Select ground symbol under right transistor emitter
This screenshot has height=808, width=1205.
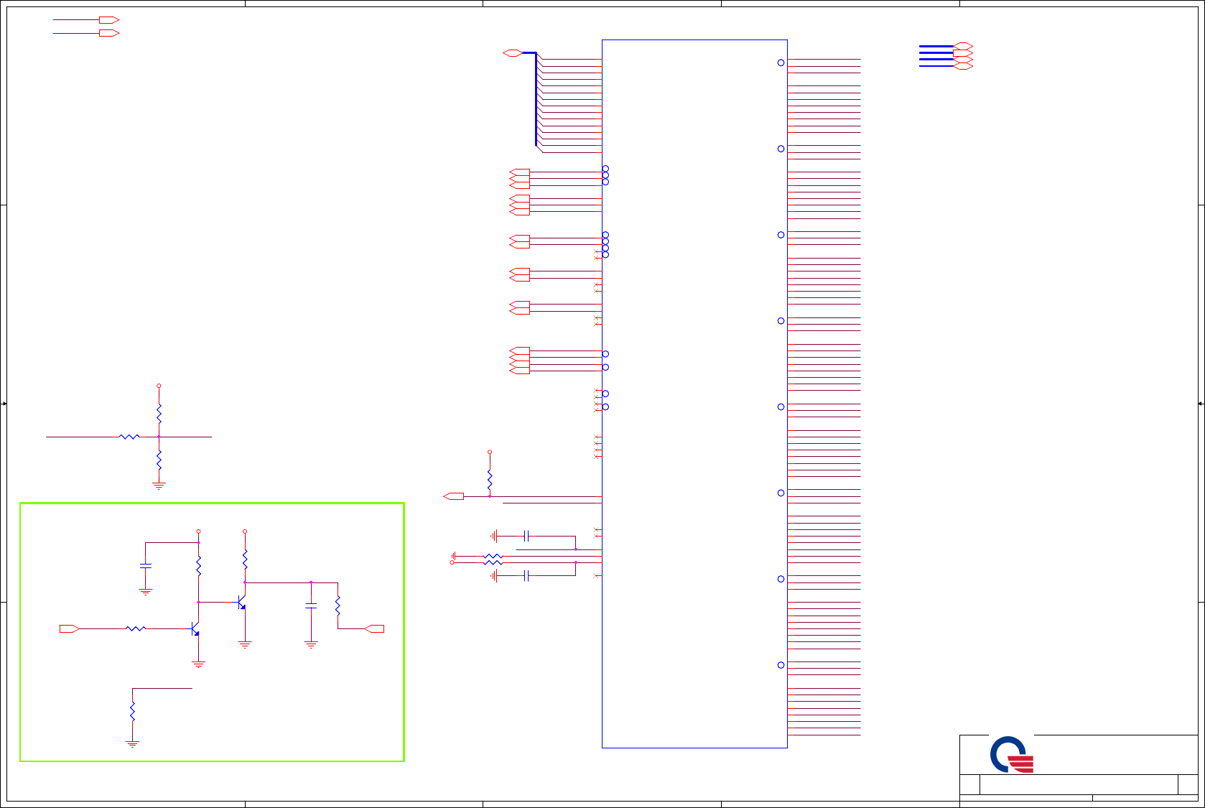[x=245, y=644]
